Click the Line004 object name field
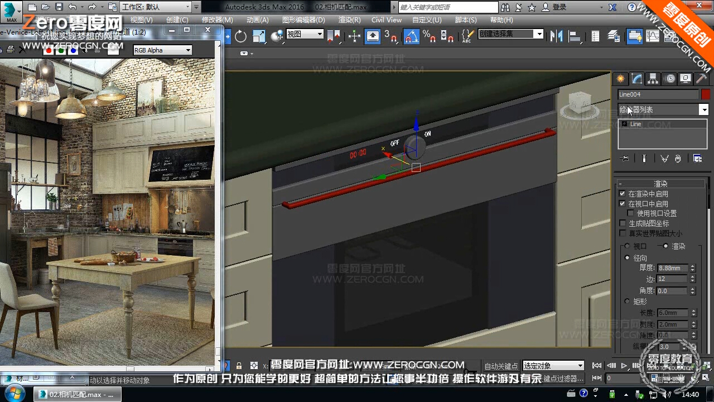 tap(658, 94)
